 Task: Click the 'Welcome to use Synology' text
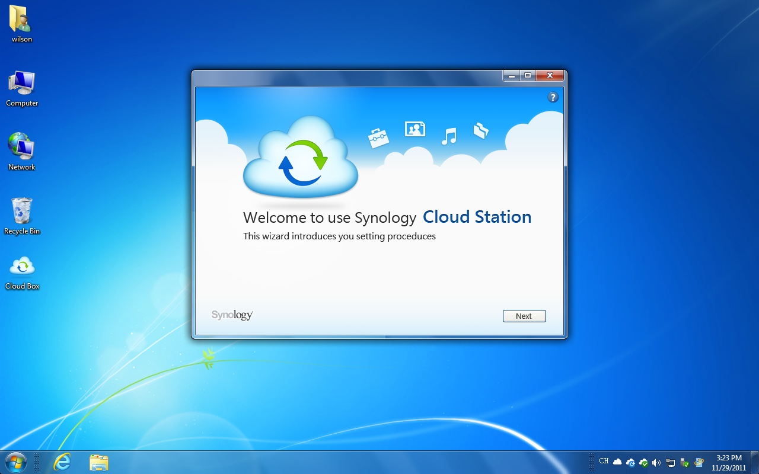(x=330, y=218)
